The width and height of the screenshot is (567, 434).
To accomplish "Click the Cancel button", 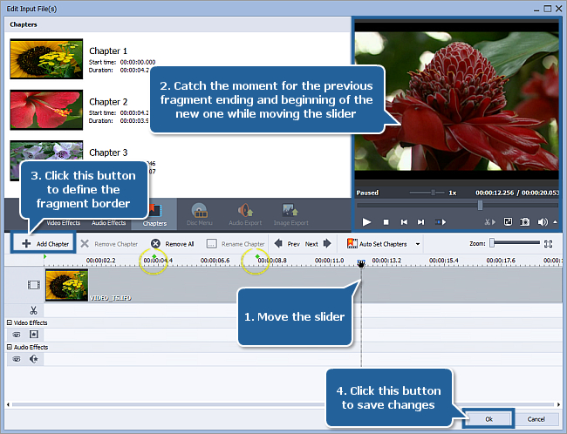I will pyautogui.click(x=536, y=419).
